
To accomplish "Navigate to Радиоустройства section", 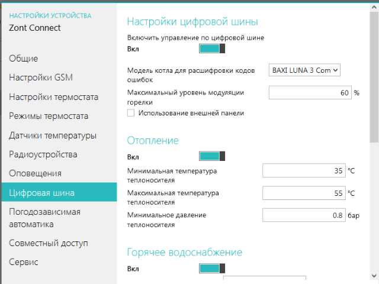I will 43,154.
